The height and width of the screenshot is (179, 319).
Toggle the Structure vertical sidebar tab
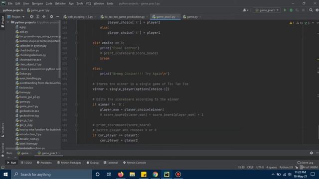coord(2,130)
